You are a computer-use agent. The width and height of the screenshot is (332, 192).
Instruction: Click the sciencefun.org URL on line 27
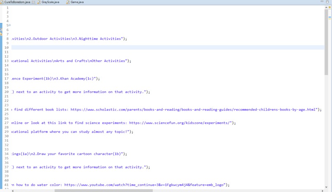click(179, 123)
